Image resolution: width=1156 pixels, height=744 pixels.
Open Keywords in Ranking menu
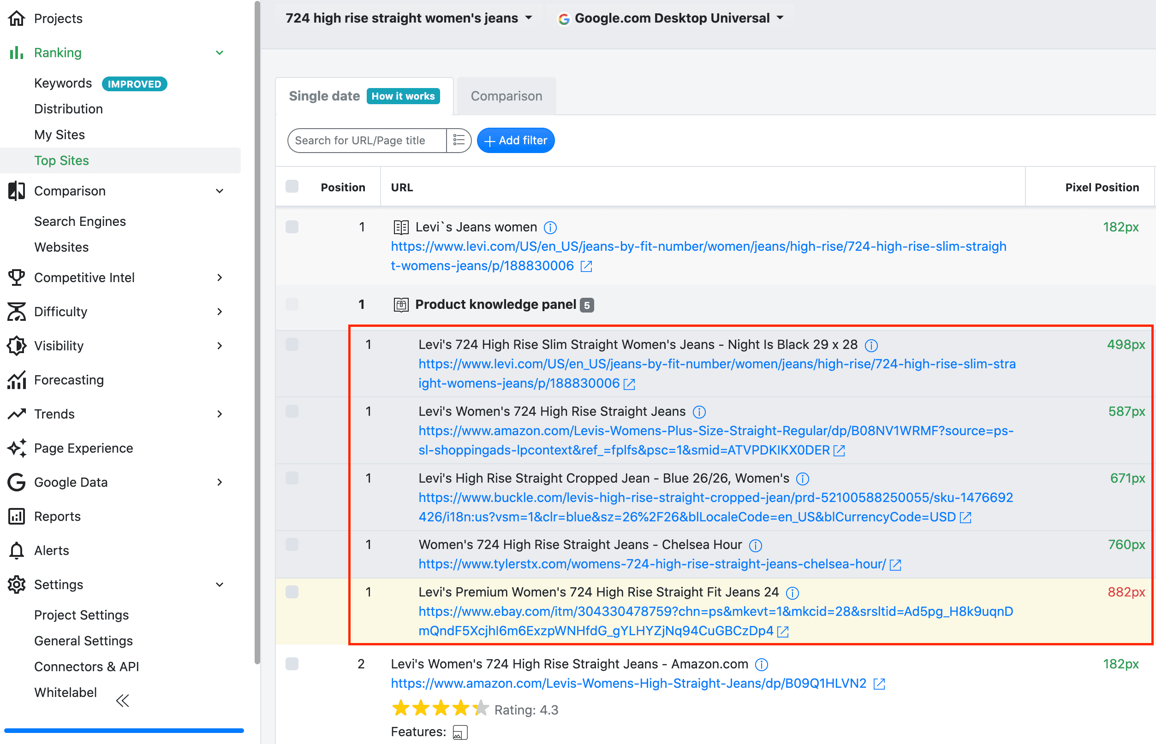tap(63, 83)
